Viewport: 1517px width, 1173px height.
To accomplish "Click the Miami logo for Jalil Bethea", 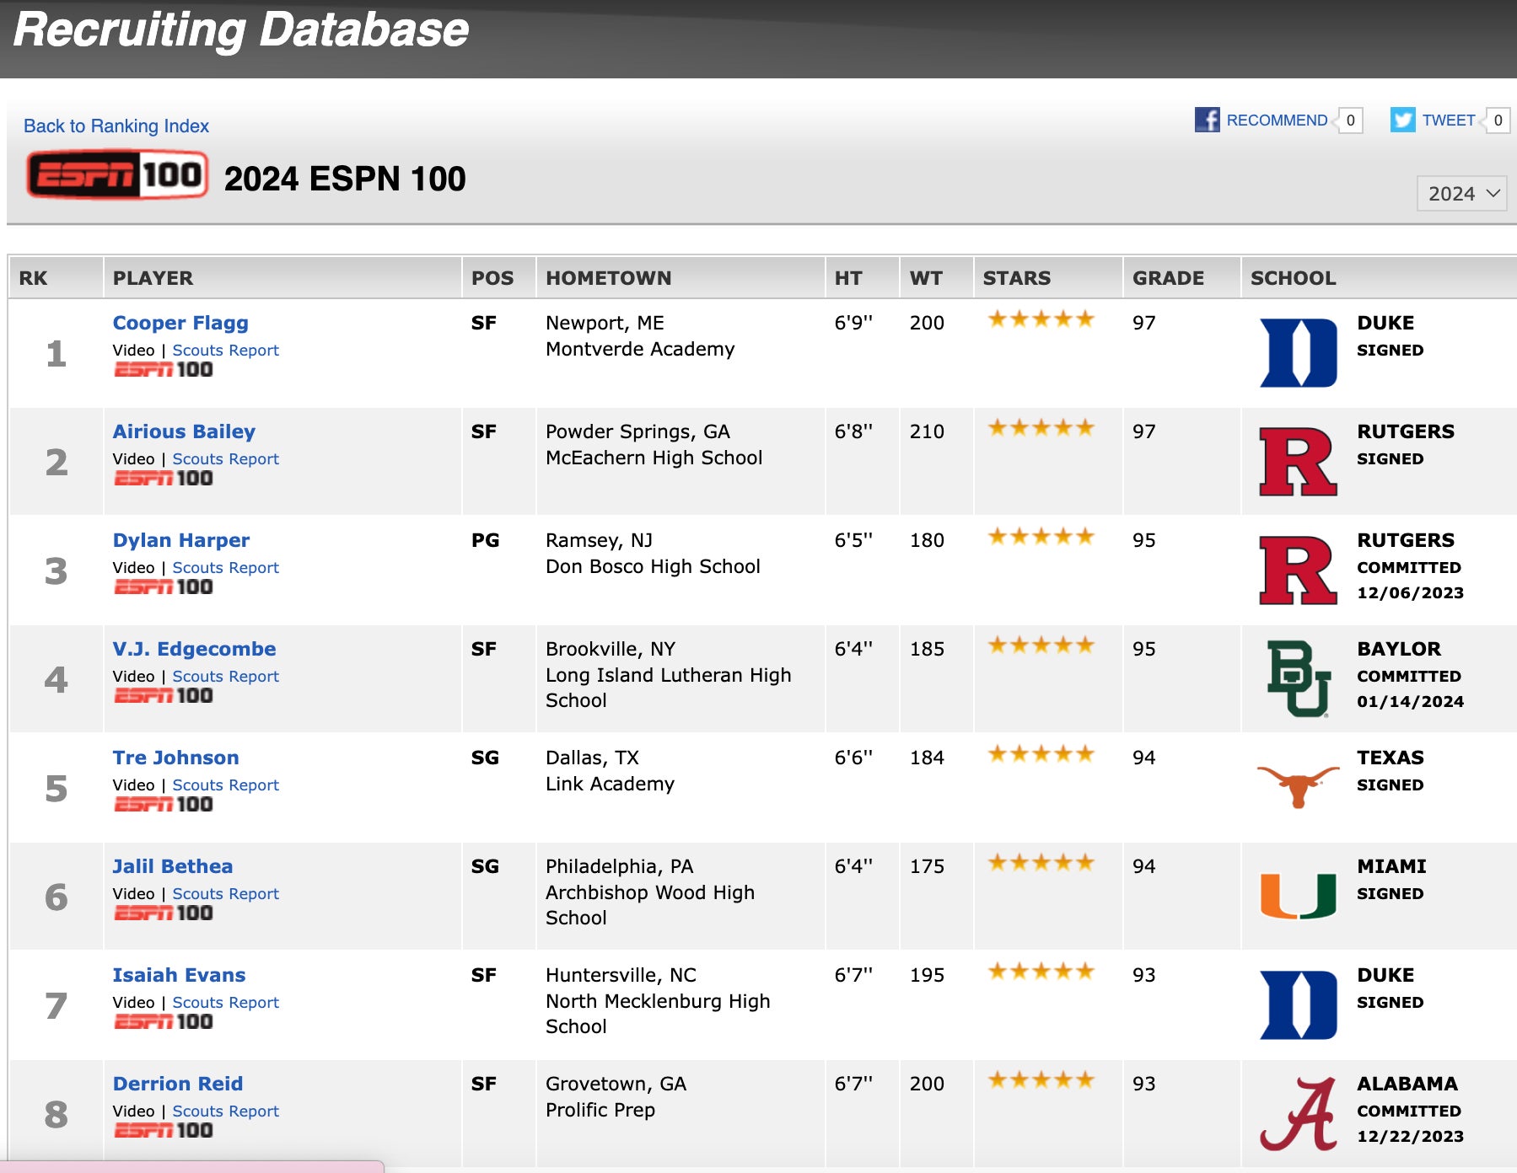I will pos(1298,895).
